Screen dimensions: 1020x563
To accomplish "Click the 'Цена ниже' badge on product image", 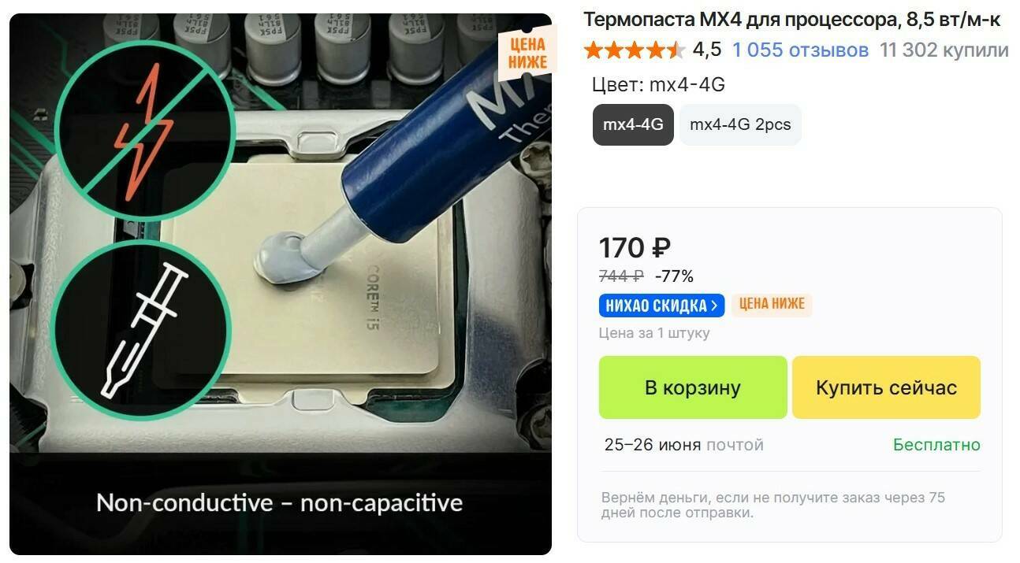I will [527, 53].
